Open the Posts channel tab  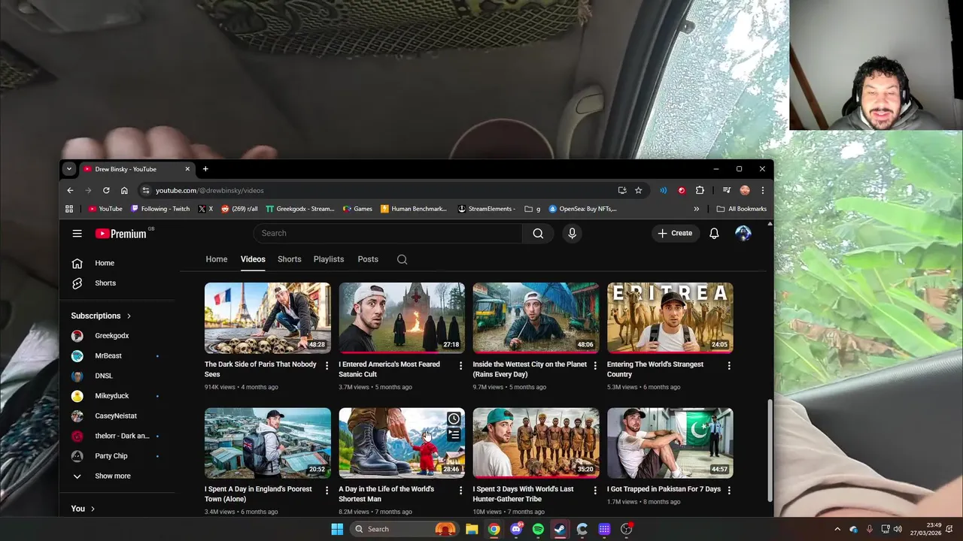click(x=368, y=259)
